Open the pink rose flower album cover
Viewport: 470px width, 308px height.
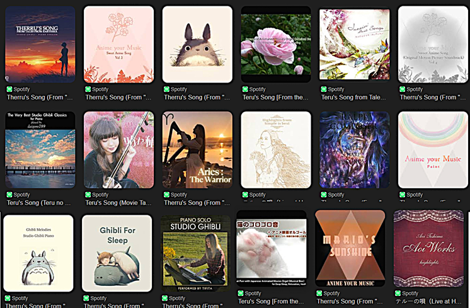[276, 44]
